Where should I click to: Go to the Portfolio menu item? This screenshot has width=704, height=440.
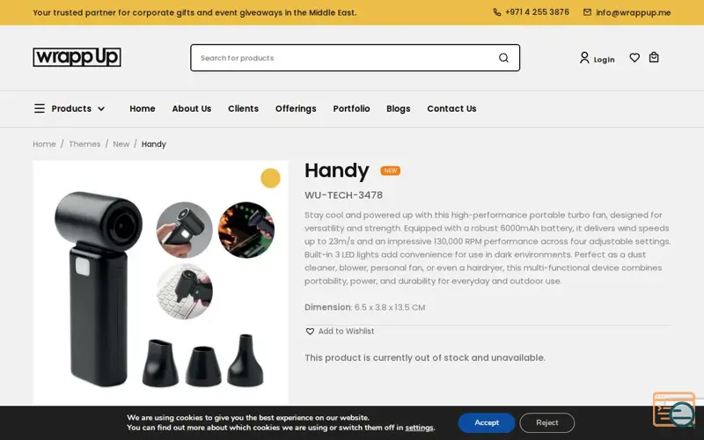tap(351, 108)
